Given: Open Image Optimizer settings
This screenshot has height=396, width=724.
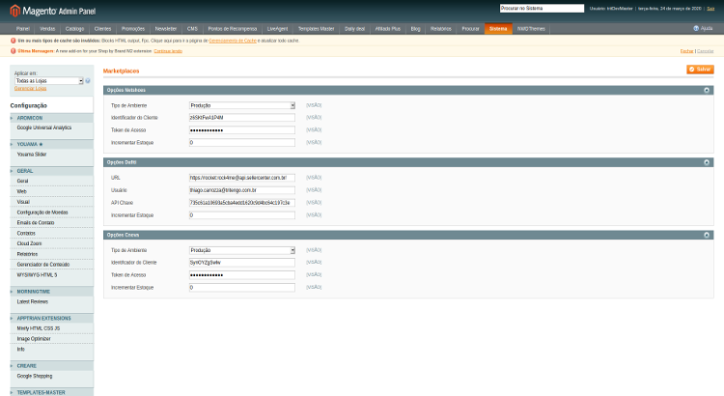Looking at the screenshot, I should (x=34, y=339).
